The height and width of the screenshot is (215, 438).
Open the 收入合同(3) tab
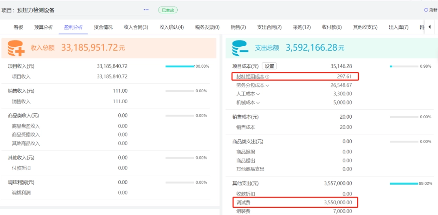click(136, 27)
